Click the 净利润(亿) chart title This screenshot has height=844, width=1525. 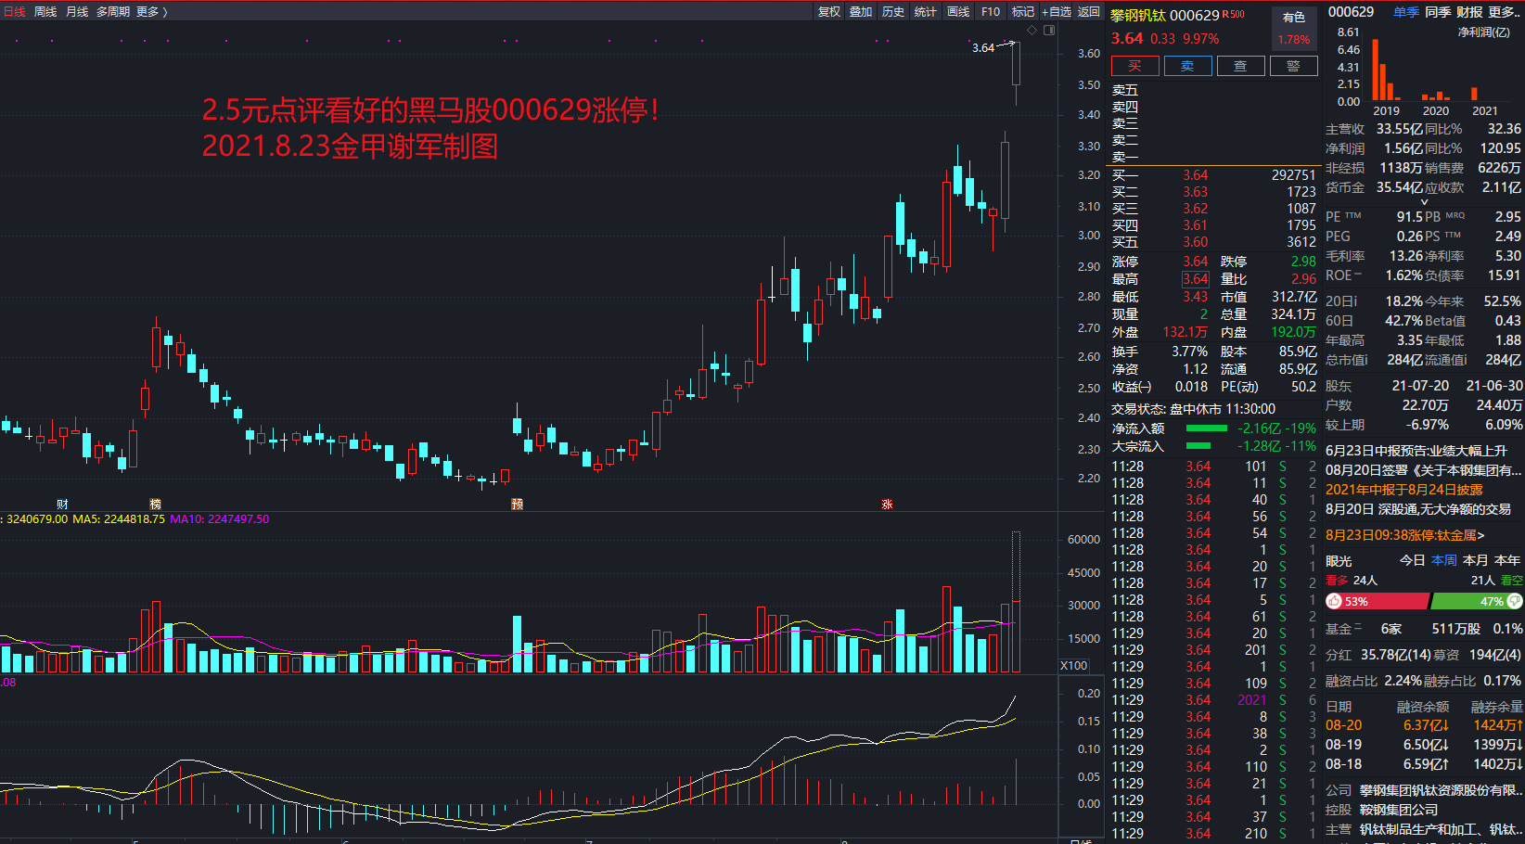coord(1484,32)
